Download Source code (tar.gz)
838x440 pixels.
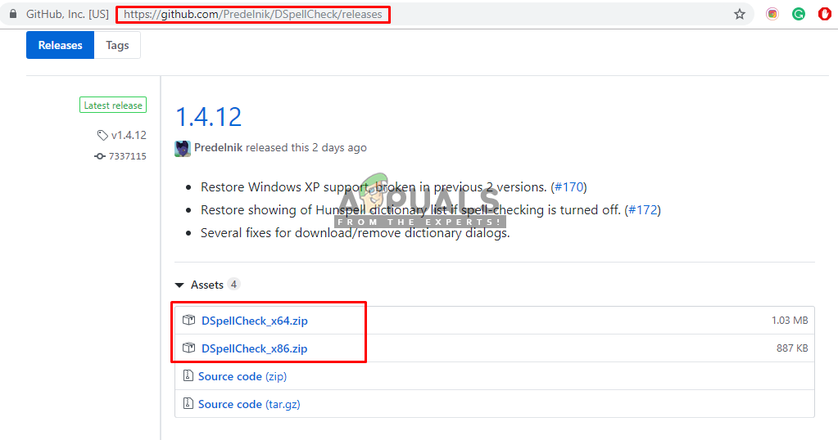249,404
